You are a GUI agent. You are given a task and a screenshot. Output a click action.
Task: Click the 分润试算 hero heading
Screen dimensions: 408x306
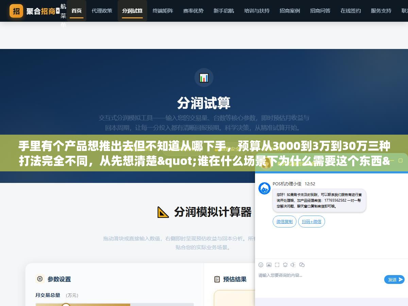204,103
